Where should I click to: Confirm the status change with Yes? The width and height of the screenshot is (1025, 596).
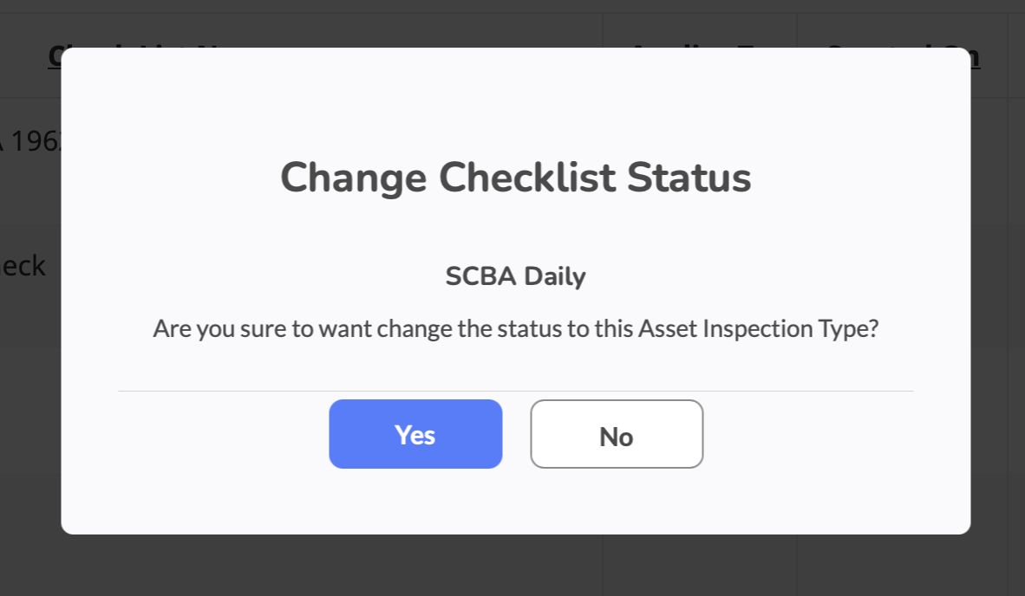415,434
